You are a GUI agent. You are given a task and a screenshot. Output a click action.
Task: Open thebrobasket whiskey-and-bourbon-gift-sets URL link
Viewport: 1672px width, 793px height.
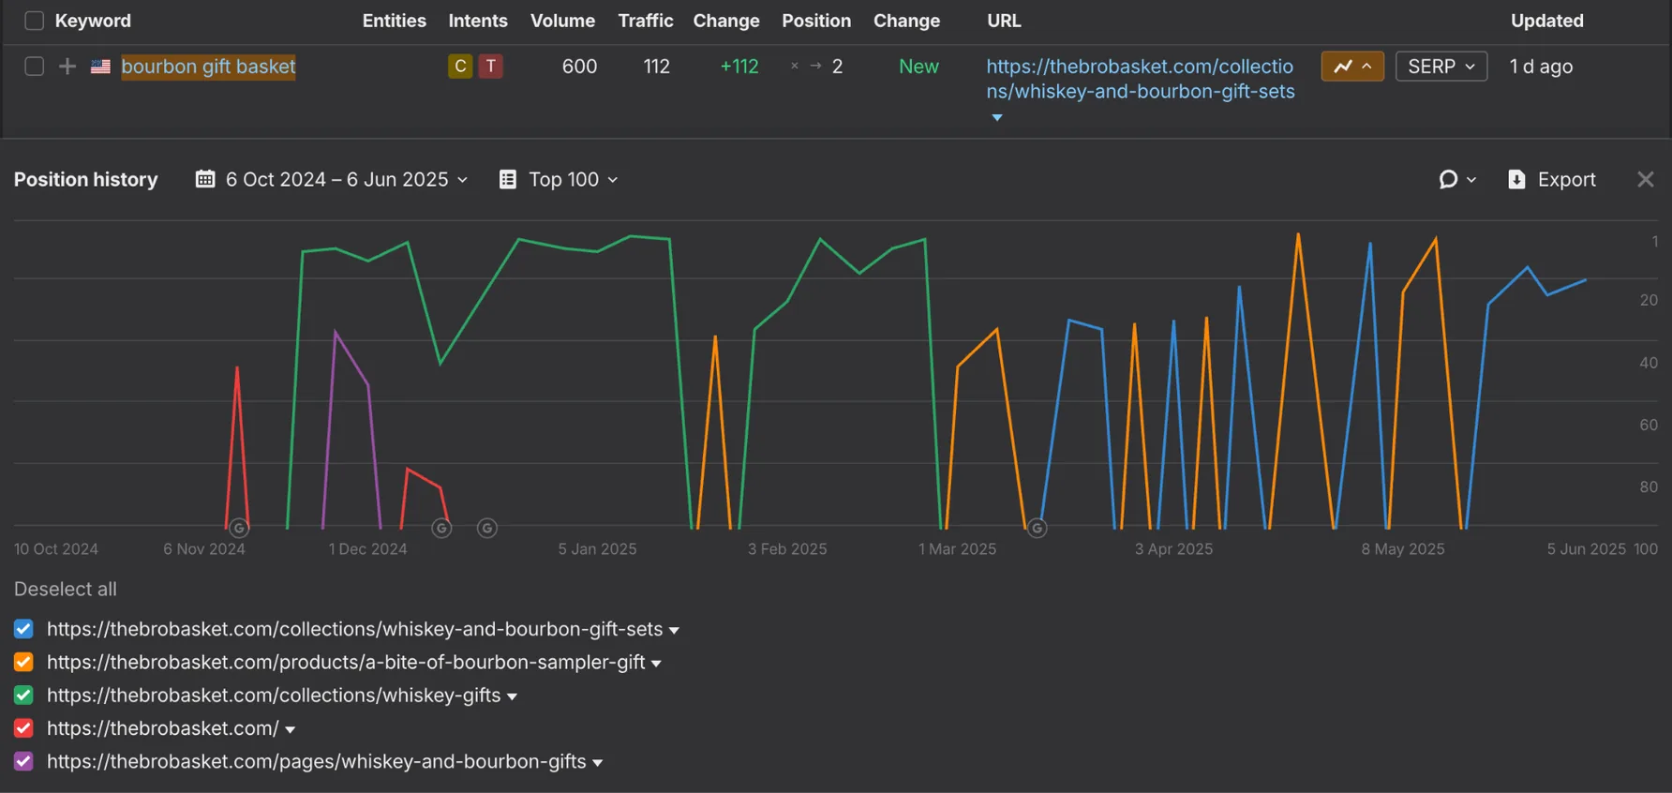click(1141, 79)
